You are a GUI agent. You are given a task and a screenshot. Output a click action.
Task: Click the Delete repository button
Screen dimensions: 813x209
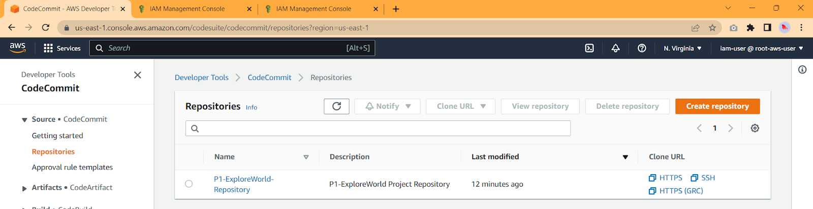click(628, 106)
